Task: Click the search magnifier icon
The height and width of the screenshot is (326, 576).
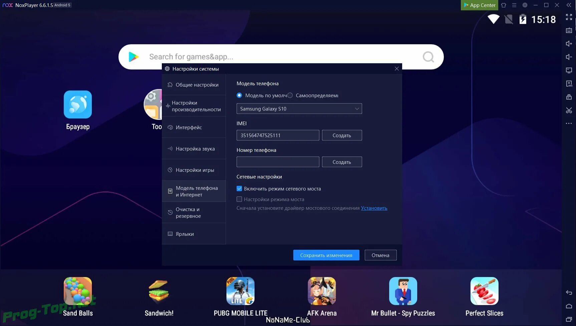Action: [428, 57]
